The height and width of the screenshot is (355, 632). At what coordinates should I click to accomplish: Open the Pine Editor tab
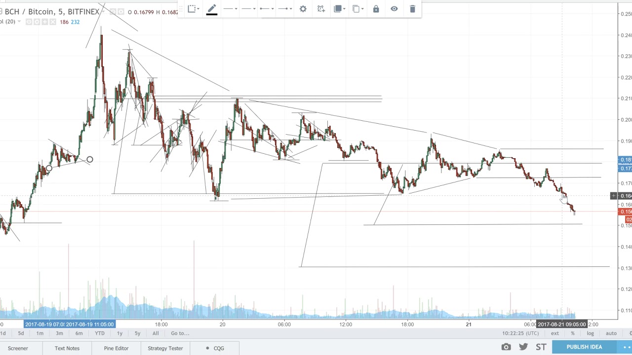[x=117, y=348]
